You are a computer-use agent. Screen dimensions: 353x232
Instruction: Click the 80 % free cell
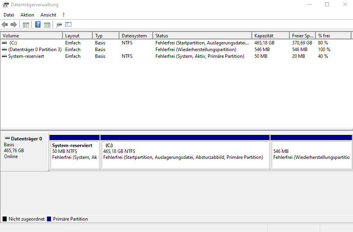coord(323,42)
